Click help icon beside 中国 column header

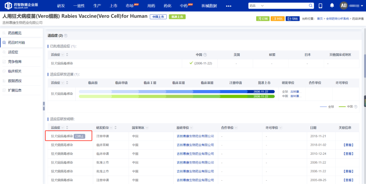point(205,55)
